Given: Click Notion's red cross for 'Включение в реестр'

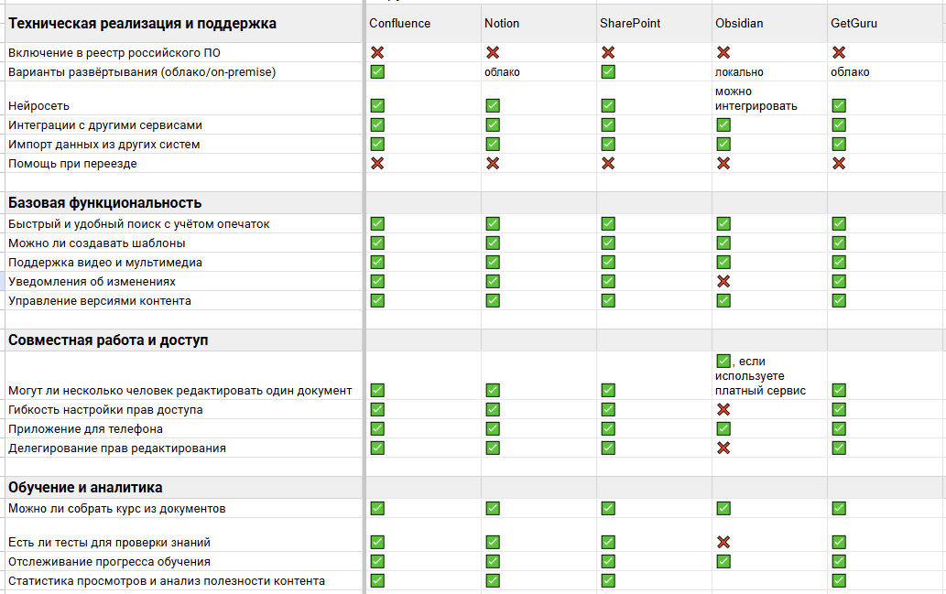Looking at the screenshot, I should pos(493,52).
